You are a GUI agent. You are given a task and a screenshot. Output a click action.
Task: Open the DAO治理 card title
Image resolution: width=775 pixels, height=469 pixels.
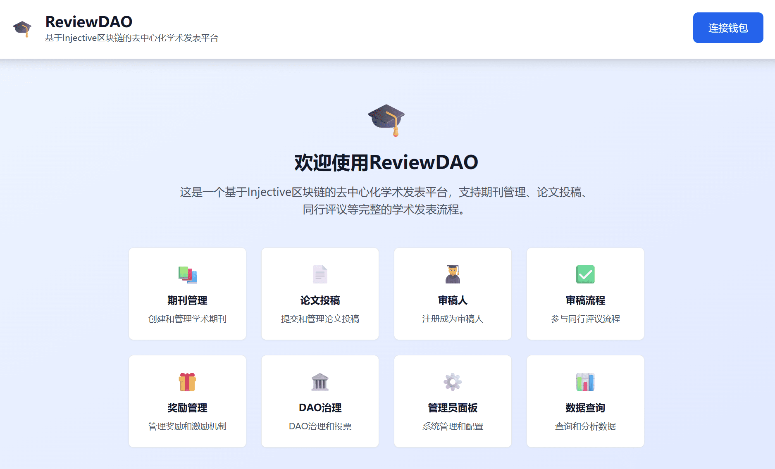(x=320, y=408)
